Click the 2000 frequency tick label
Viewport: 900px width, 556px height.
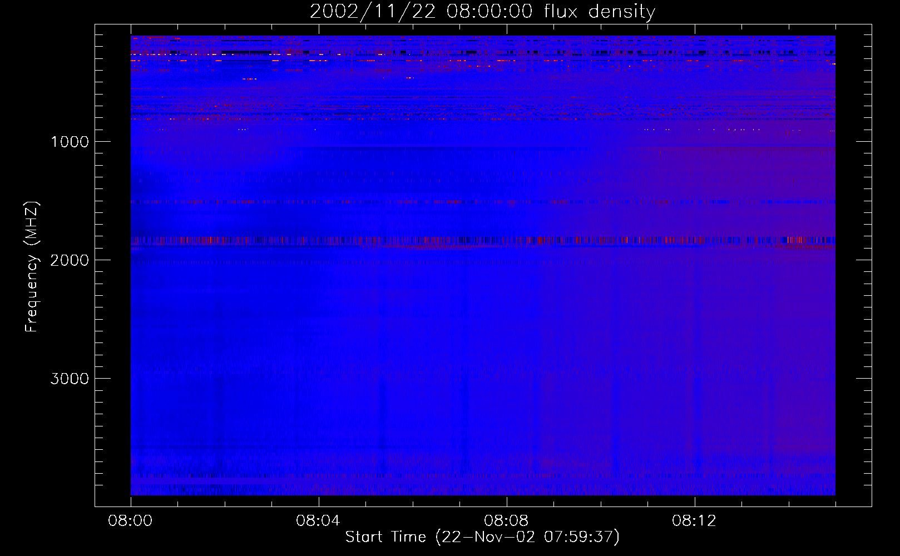coord(70,260)
